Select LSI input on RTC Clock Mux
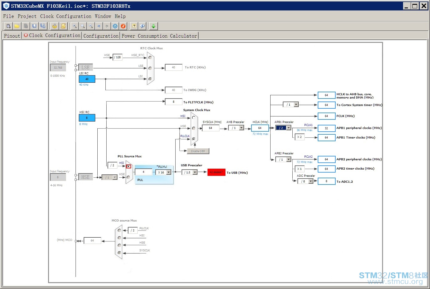This screenshot has height=289, width=430. pyautogui.click(x=150, y=79)
